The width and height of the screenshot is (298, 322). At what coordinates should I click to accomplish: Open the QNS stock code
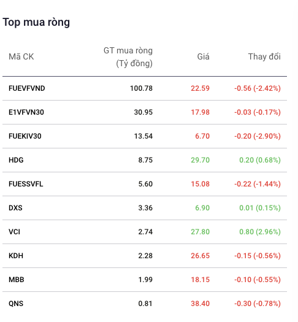tap(16, 304)
